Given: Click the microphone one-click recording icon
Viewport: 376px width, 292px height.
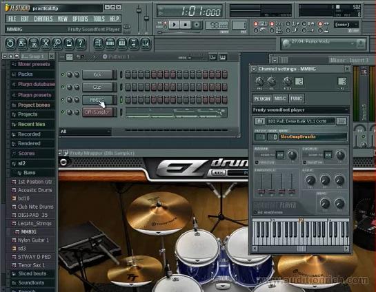Looking at the screenshot, I should (57, 43).
